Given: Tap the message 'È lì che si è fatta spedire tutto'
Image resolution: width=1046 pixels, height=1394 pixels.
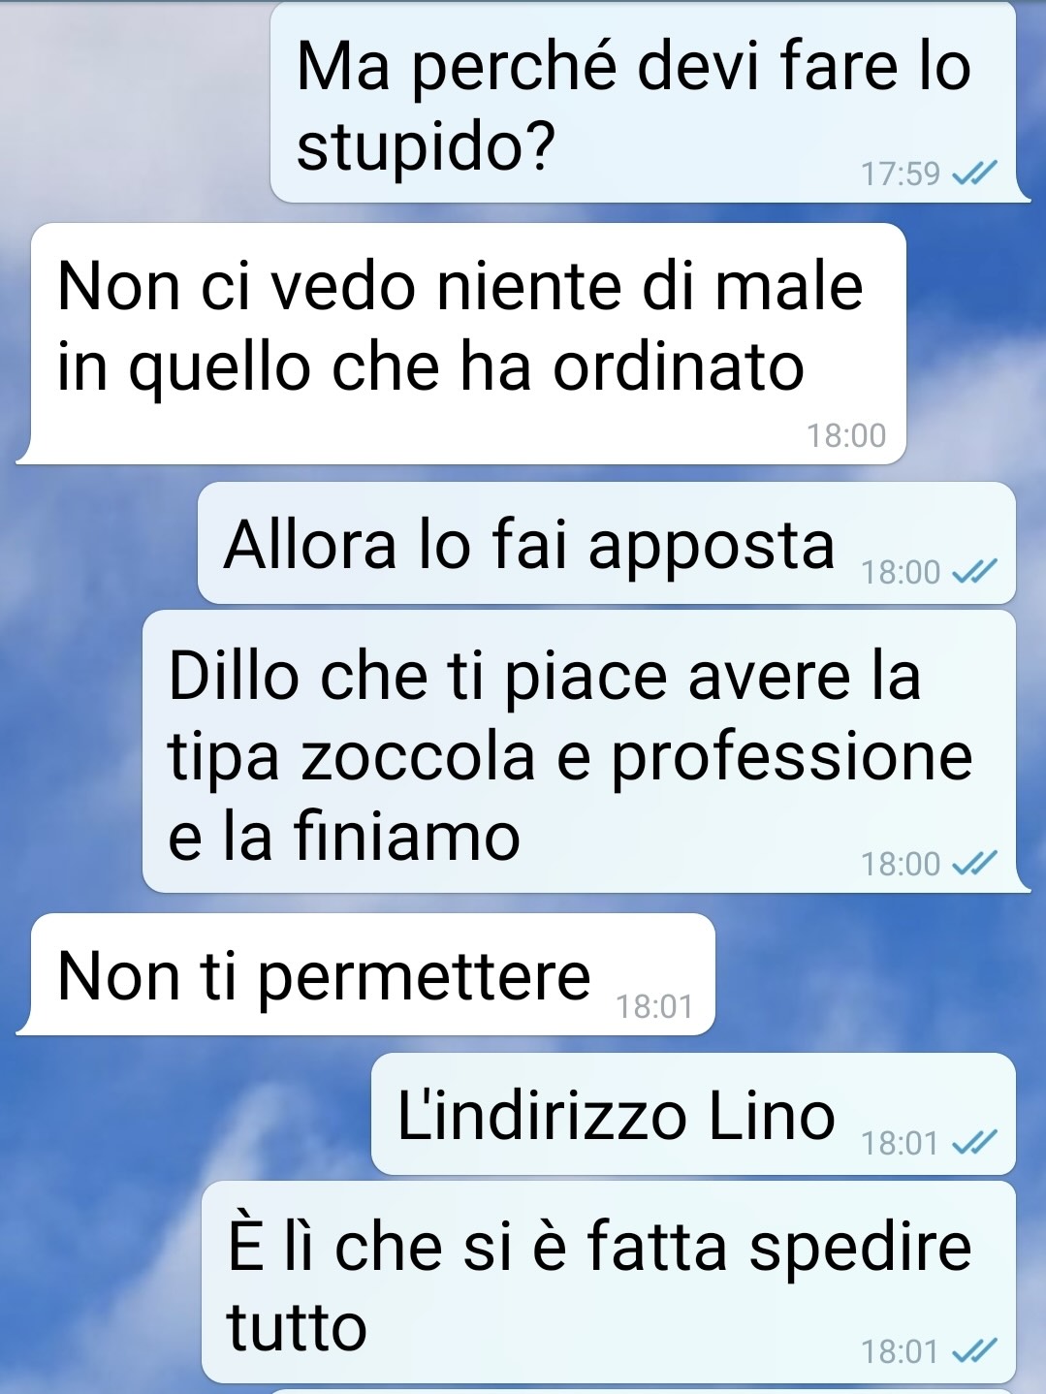Looking at the screenshot, I should point(609,1282).
